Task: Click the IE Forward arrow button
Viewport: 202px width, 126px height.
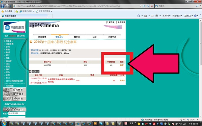Action: click(7, 6)
